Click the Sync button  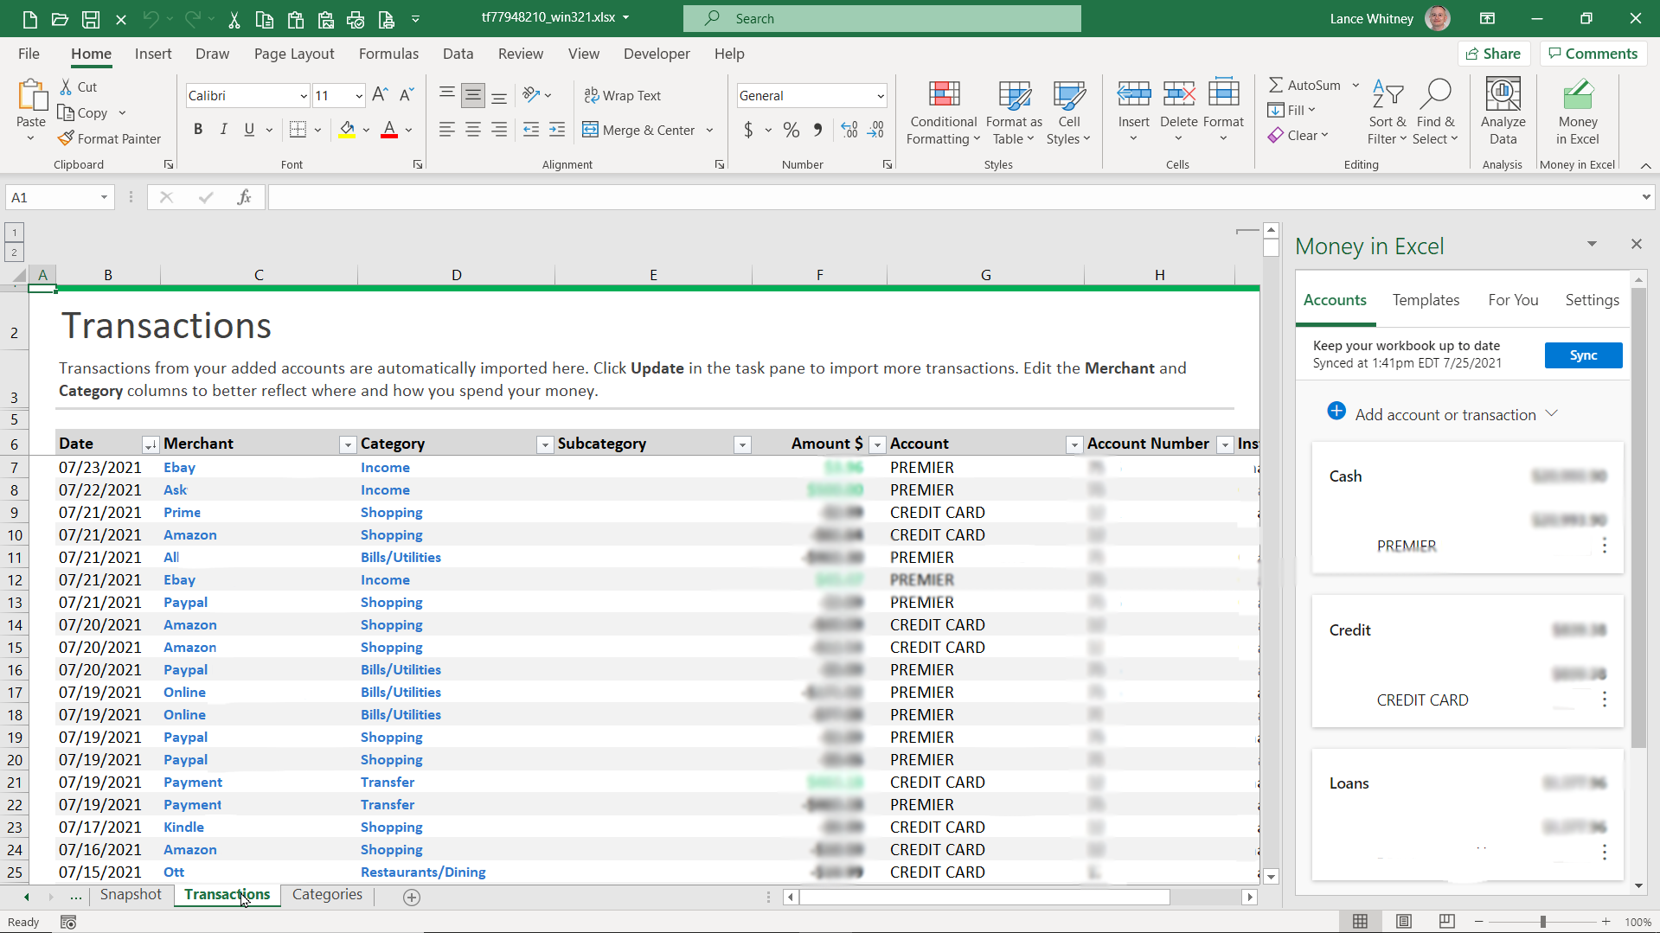pos(1583,355)
